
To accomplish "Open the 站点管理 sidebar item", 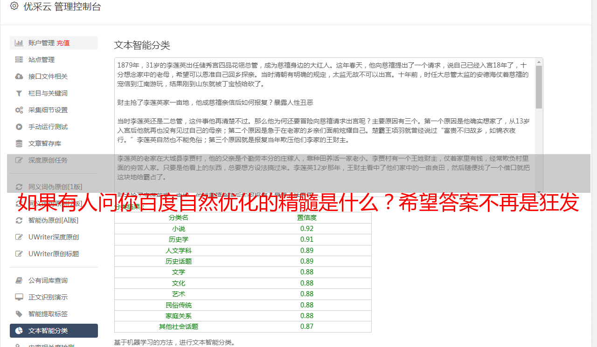I will click(x=54, y=60).
